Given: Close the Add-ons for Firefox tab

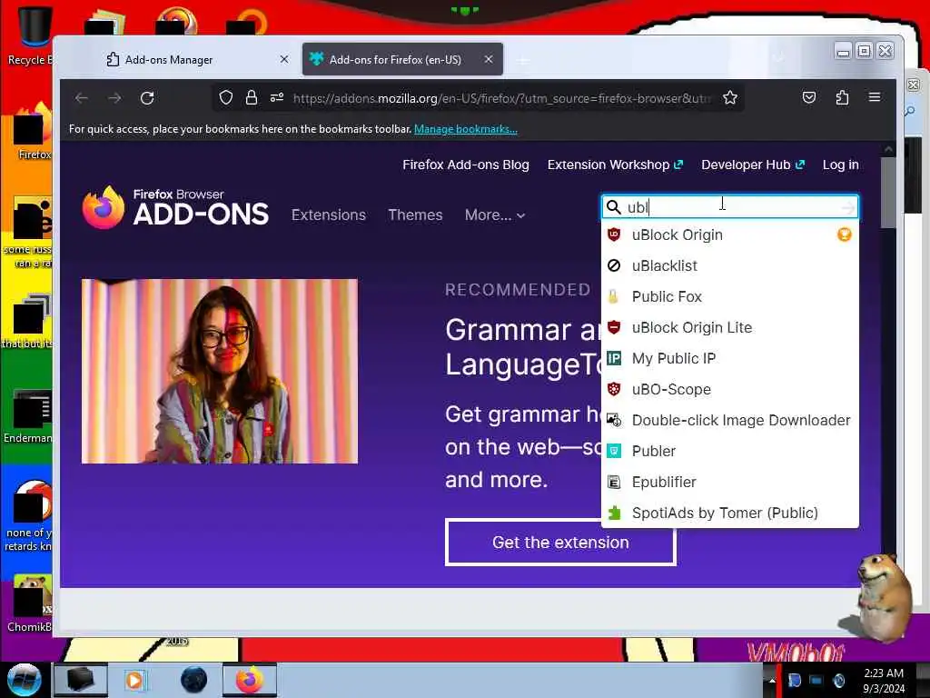Looking at the screenshot, I should point(488,59).
